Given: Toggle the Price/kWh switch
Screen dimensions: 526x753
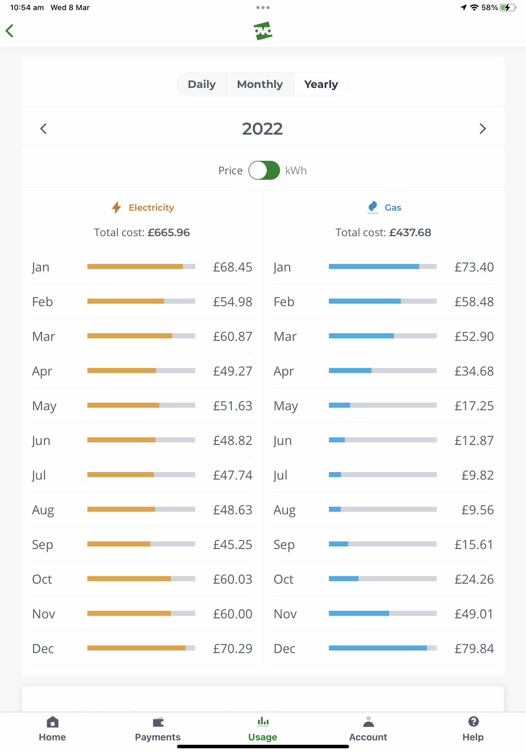Looking at the screenshot, I should click(264, 170).
